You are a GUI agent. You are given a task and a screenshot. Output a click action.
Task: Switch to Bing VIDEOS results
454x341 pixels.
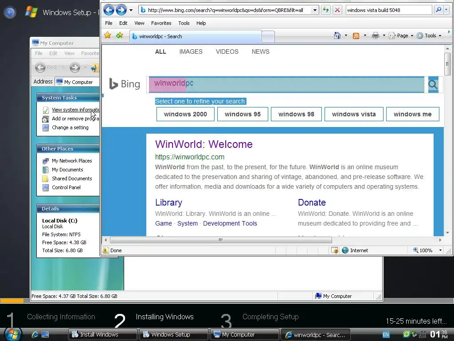pos(227,52)
